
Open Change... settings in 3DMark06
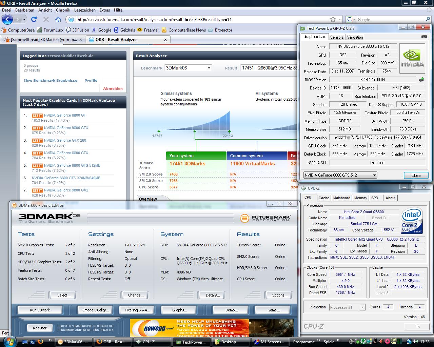coord(136,295)
